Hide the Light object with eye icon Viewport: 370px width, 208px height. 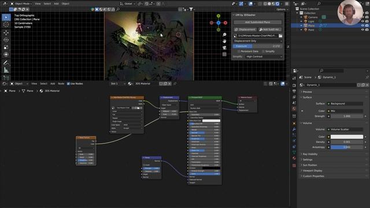pyautogui.click(x=362, y=21)
